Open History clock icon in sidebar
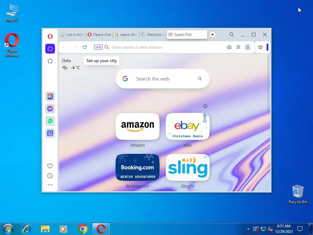This screenshot has height=235, width=313. coord(50,176)
